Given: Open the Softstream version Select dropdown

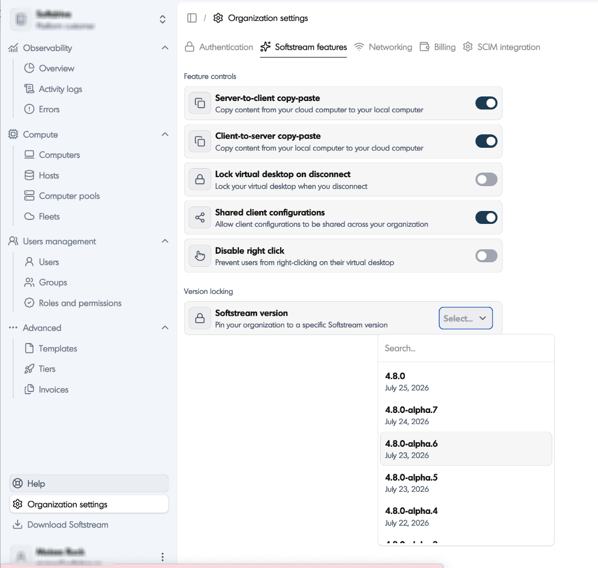Looking at the screenshot, I should (466, 318).
